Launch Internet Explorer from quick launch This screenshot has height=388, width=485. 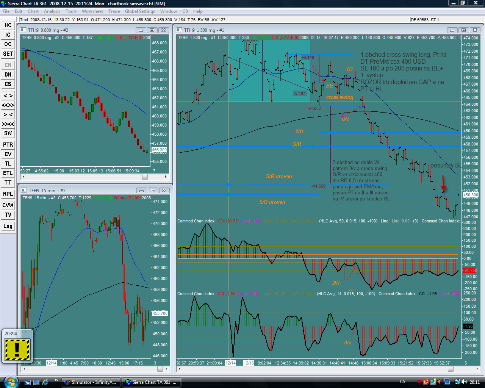pyautogui.click(x=45, y=382)
